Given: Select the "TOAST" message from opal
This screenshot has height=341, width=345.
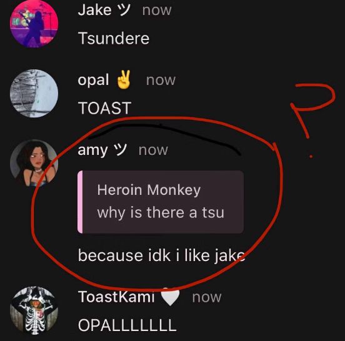Looking at the screenshot, I should tap(105, 108).
